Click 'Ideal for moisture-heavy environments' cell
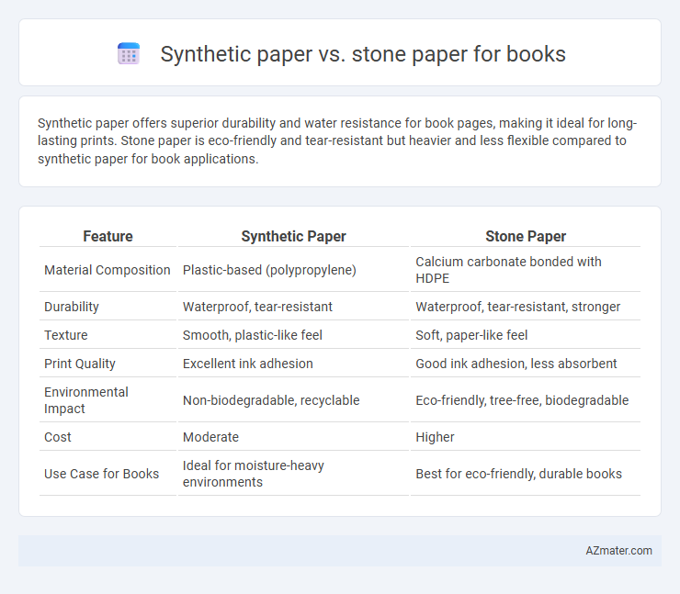The height and width of the screenshot is (594, 680). (254, 474)
